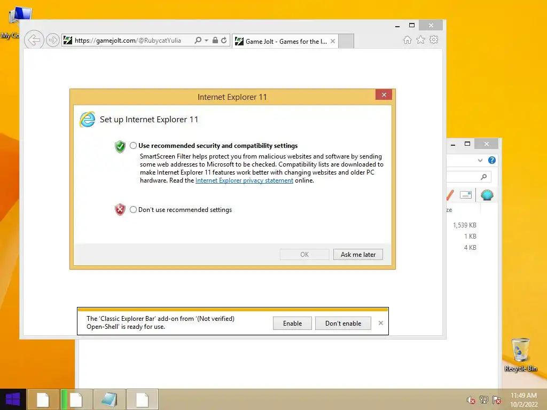Dismiss the add-on notification bar

[380, 323]
